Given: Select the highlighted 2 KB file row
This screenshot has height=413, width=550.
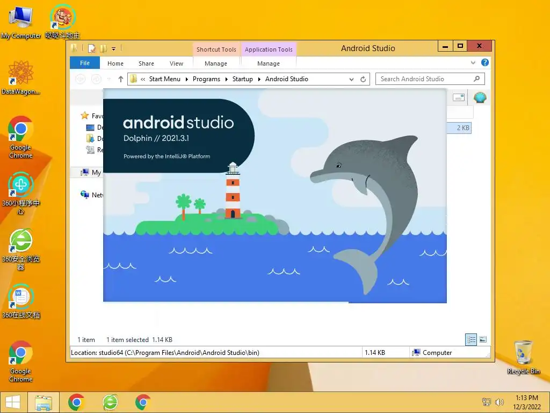Looking at the screenshot, I should tap(459, 128).
